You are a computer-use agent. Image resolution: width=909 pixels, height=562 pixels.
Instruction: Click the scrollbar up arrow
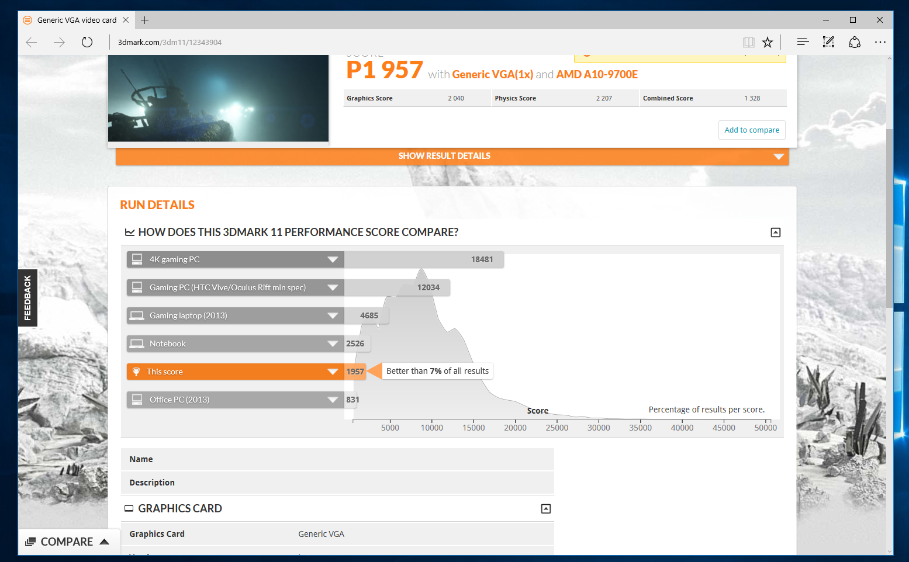889,58
